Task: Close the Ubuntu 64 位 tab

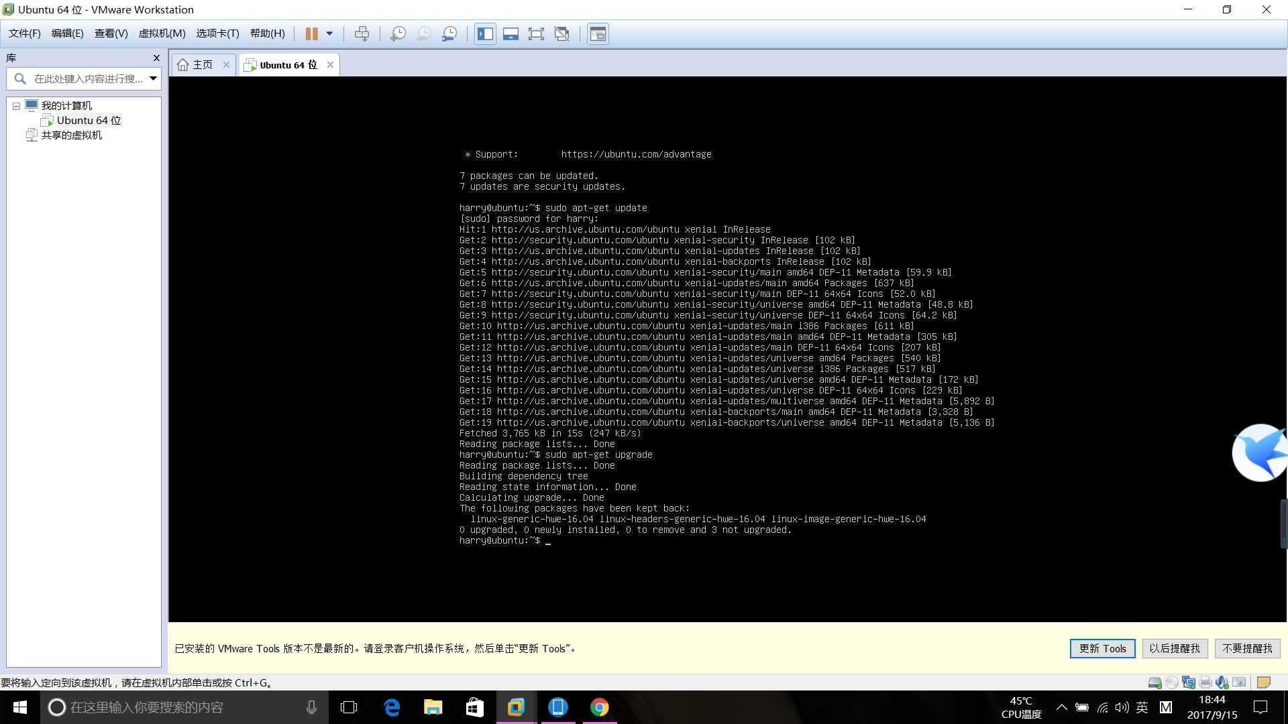Action: 330,64
